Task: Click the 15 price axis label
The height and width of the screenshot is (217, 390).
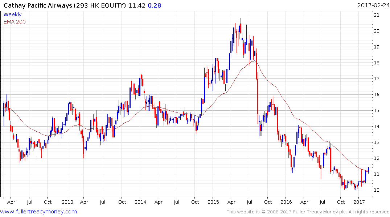Action: pyautogui.click(x=377, y=111)
